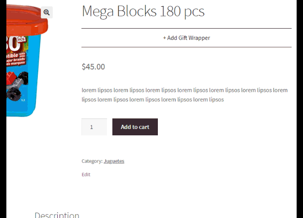Focus the quantity input showing 1

(x=94, y=127)
